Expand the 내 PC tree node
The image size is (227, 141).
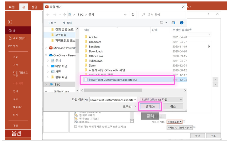(46, 84)
